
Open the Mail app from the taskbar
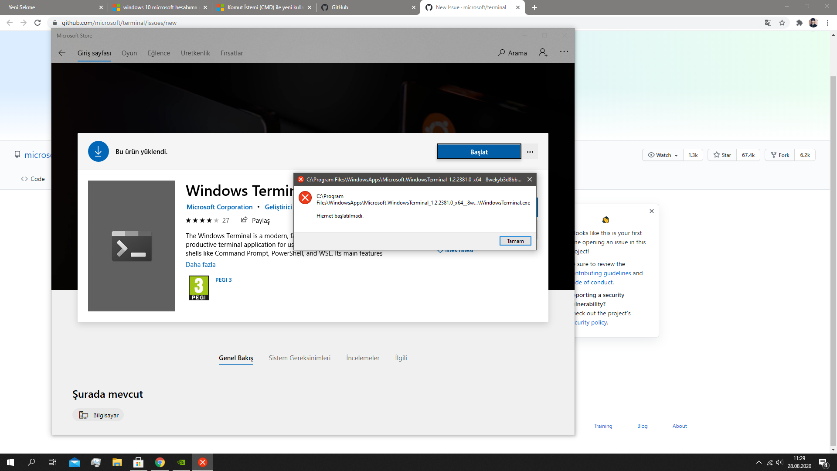pos(74,462)
